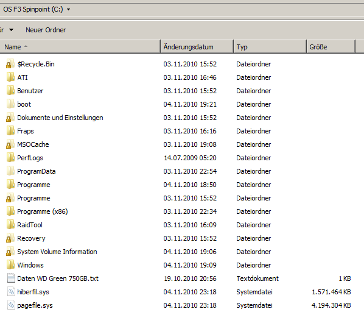This screenshot has width=364, height=326.
Task: Select the boot folder icon
Action: point(10,104)
